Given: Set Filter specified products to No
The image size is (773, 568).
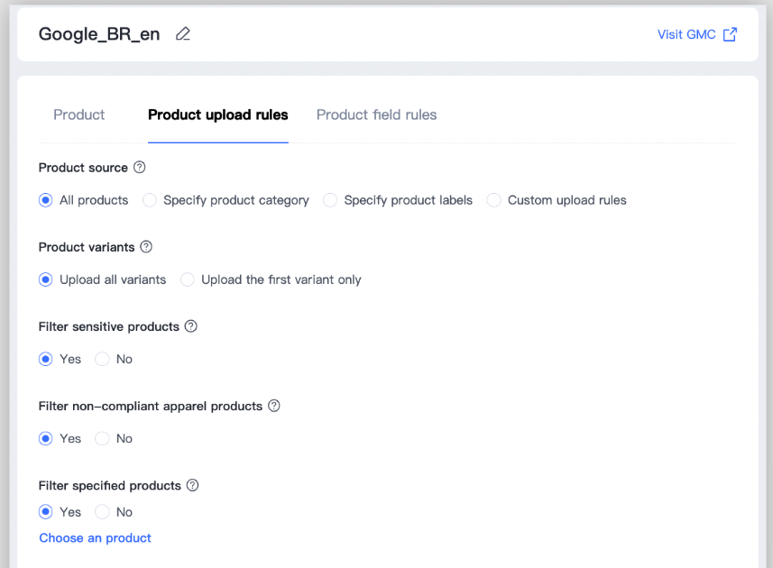Looking at the screenshot, I should [103, 512].
